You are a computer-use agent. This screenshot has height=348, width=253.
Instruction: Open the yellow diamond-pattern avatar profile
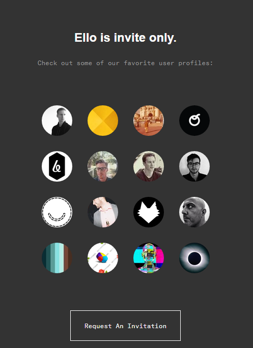click(103, 121)
